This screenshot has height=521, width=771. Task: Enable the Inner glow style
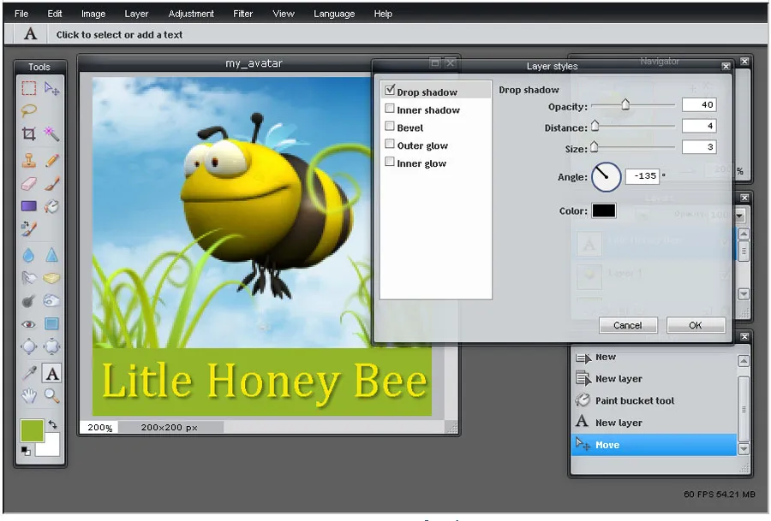(x=390, y=162)
